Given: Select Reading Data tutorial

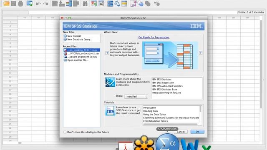Looking at the screenshot, I should pos(150,111).
